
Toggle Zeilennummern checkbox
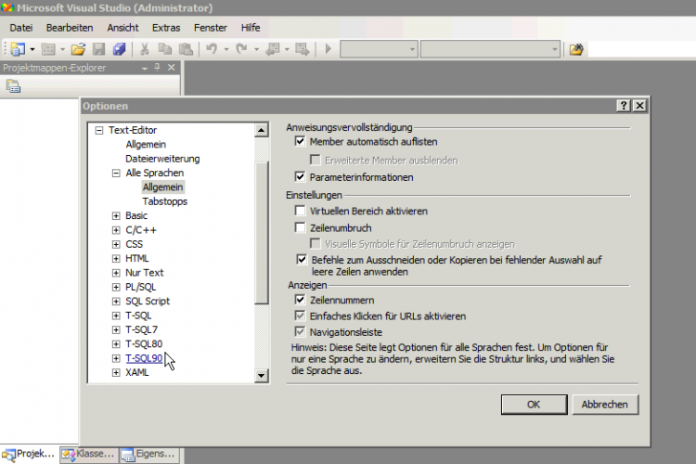point(300,300)
